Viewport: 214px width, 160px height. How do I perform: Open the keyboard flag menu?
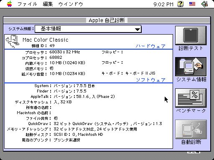pos(192,4)
